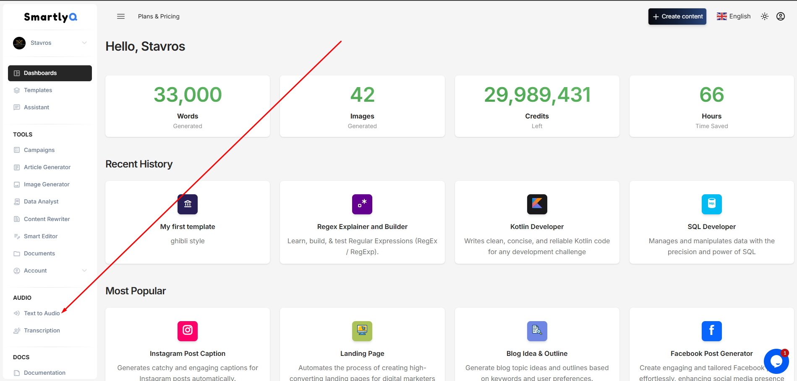Click the Text to Audio speaker icon

(17, 313)
